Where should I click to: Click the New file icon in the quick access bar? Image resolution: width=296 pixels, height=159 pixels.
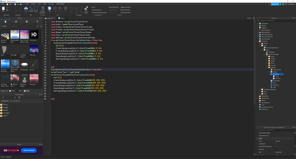(7, 4)
